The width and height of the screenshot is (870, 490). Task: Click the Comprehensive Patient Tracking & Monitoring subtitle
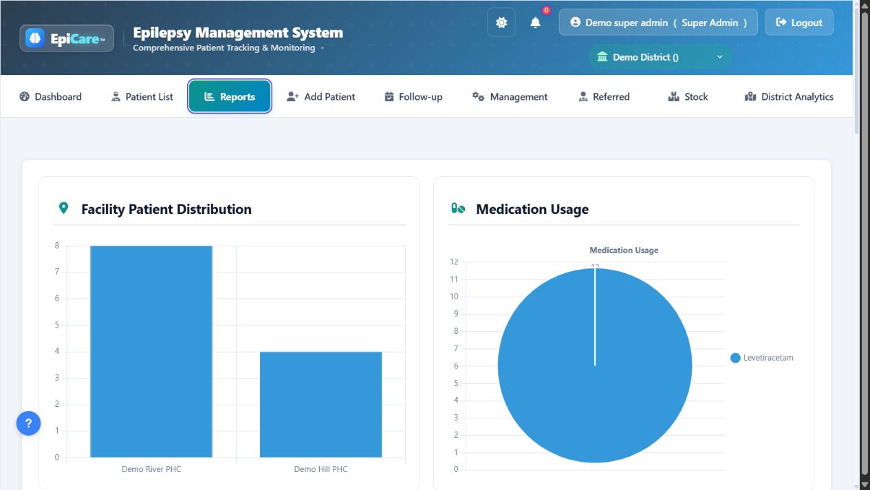pyautogui.click(x=224, y=48)
